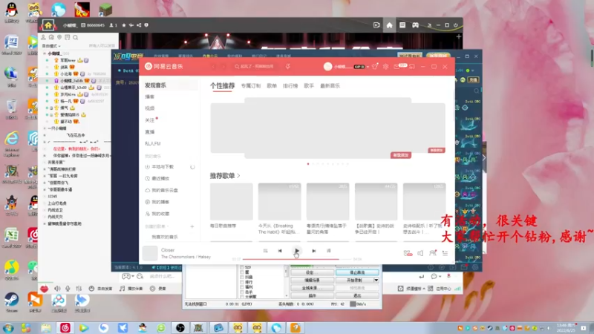Open NetEase settings gear icon
This screenshot has height=334, width=594.
[385, 66]
